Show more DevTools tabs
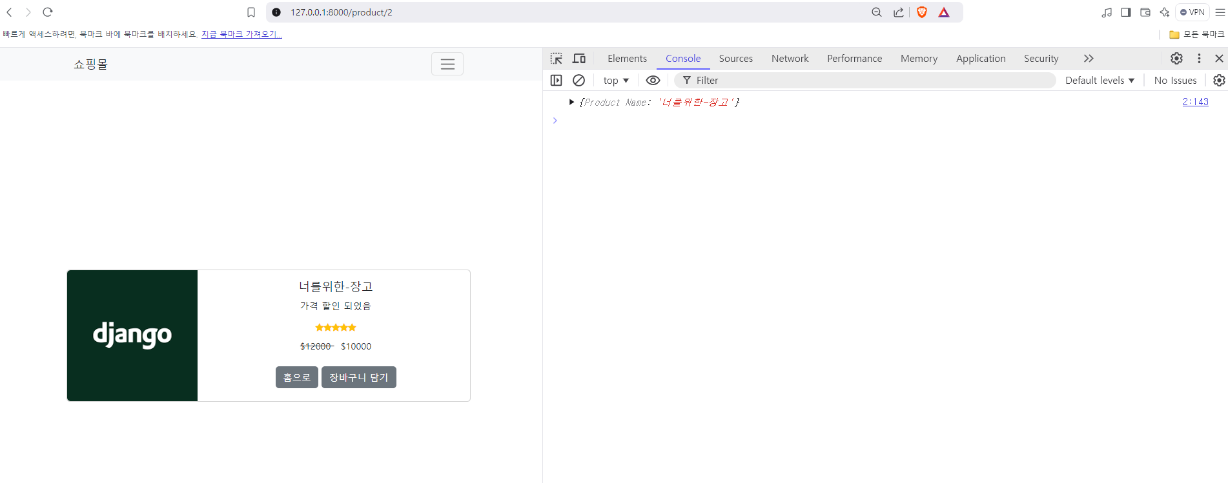 tap(1089, 59)
